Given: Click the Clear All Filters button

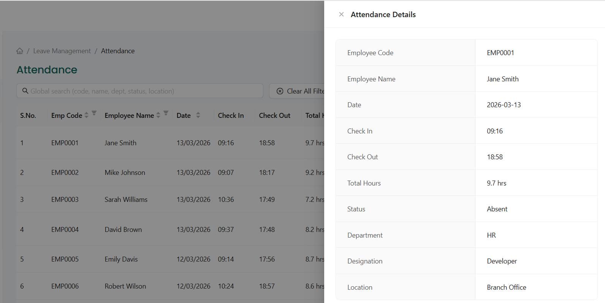Looking at the screenshot, I should point(300,91).
